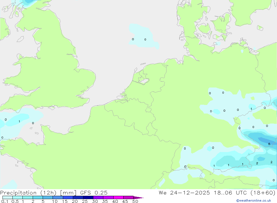The image size is (277, 203).
Task: Click the legend label '25'
Action: tap(85, 201)
